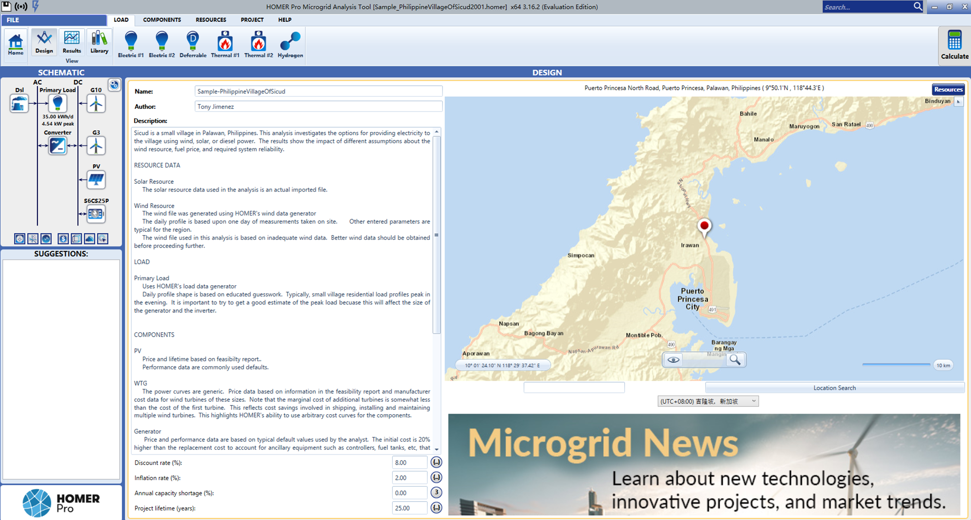971x520 pixels.
Task: Select the Converter component in schematic
Action: tap(58, 146)
